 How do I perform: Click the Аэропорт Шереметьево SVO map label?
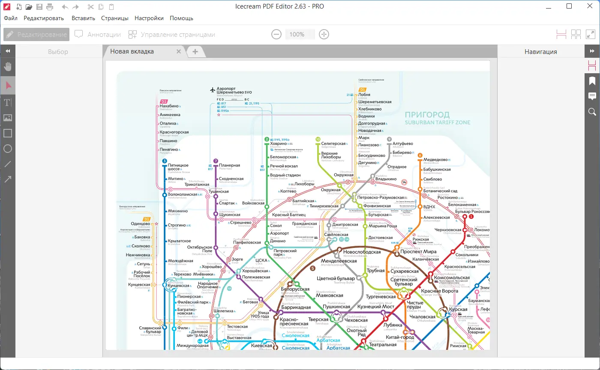pyautogui.click(x=234, y=90)
